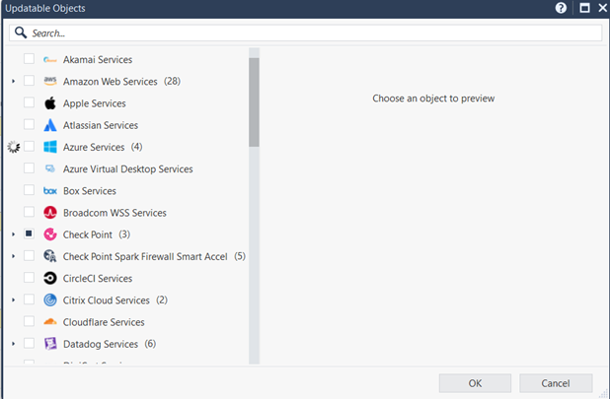Close the Updatable Objects dialog
Viewport: 610px width, 399px height.
pyautogui.click(x=603, y=8)
